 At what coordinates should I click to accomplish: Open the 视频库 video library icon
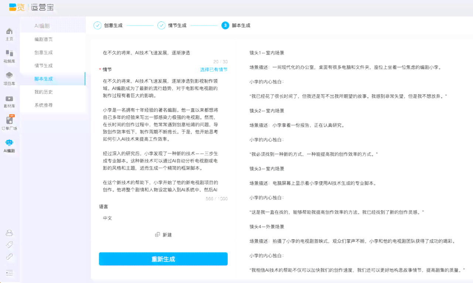pos(9,54)
